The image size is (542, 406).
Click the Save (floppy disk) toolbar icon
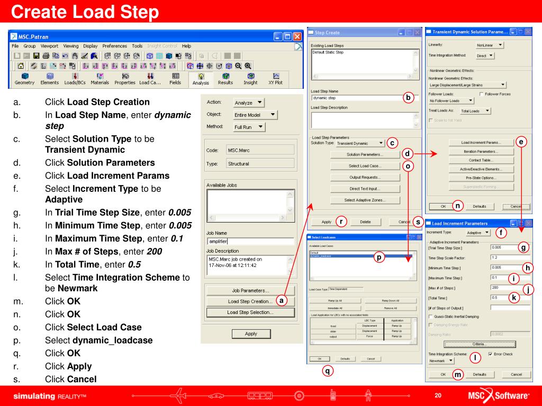[x=36, y=56]
